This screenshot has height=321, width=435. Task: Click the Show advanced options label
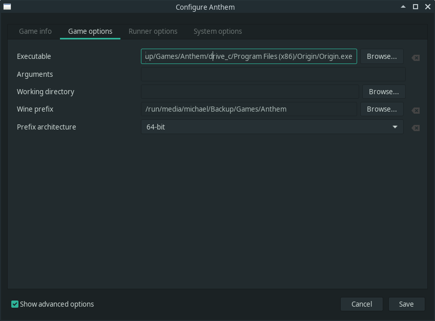pos(57,304)
